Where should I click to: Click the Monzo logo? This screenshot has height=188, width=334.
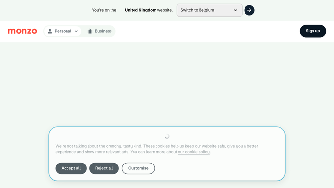pyautogui.click(x=22, y=31)
